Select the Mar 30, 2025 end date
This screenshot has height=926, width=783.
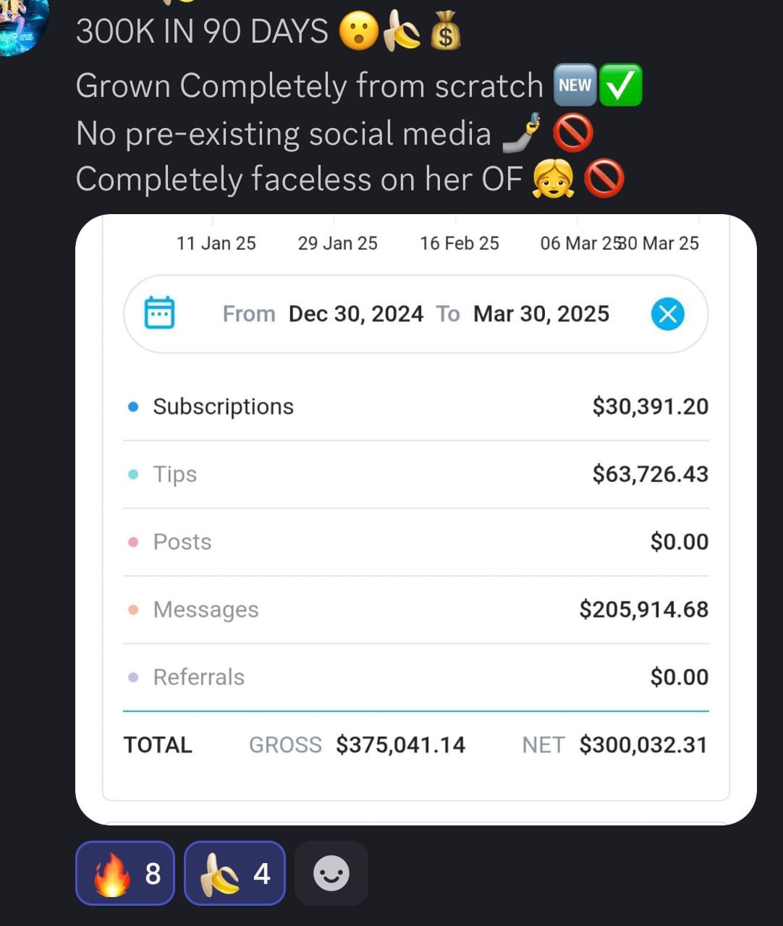(x=541, y=314)
